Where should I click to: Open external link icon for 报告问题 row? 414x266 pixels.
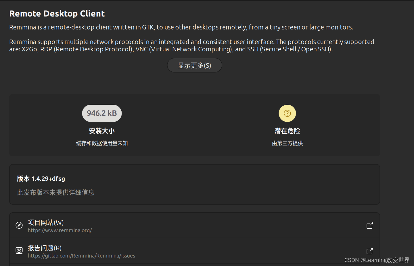(x=370, y=251)
